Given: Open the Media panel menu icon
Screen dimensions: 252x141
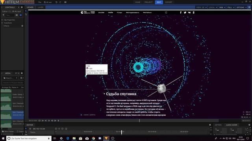Looking at the screenshot, I should [x=22, y=73].
